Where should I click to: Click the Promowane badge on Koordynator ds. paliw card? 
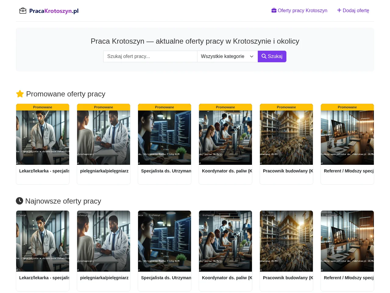(x=225, y=107)
